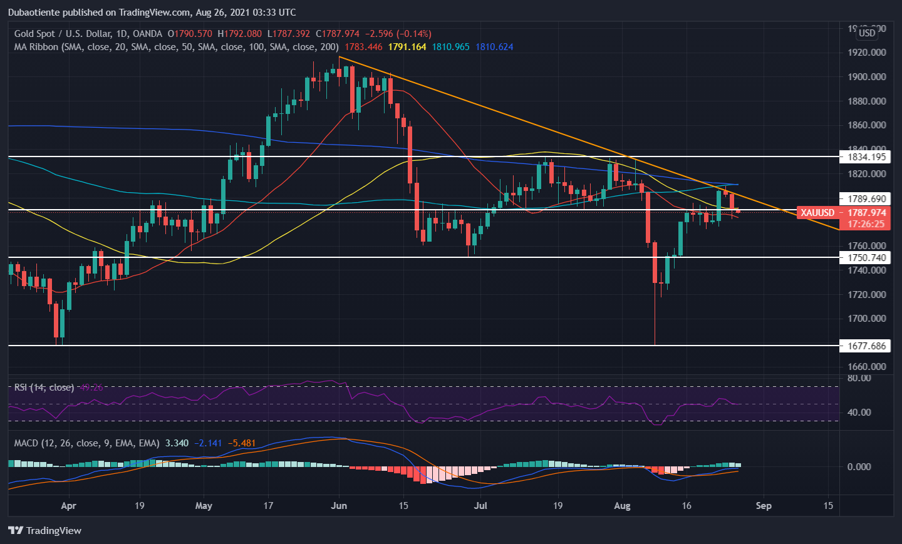Click the May label on the time axis
This screenshot has width=902, height=544.
click(x=204, y=506)
